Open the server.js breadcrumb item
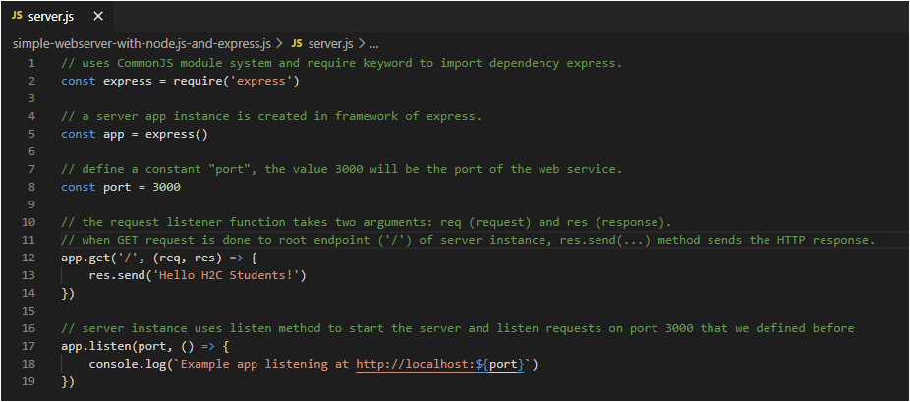The width and height of the screenshot is (910, 402). 330,44
